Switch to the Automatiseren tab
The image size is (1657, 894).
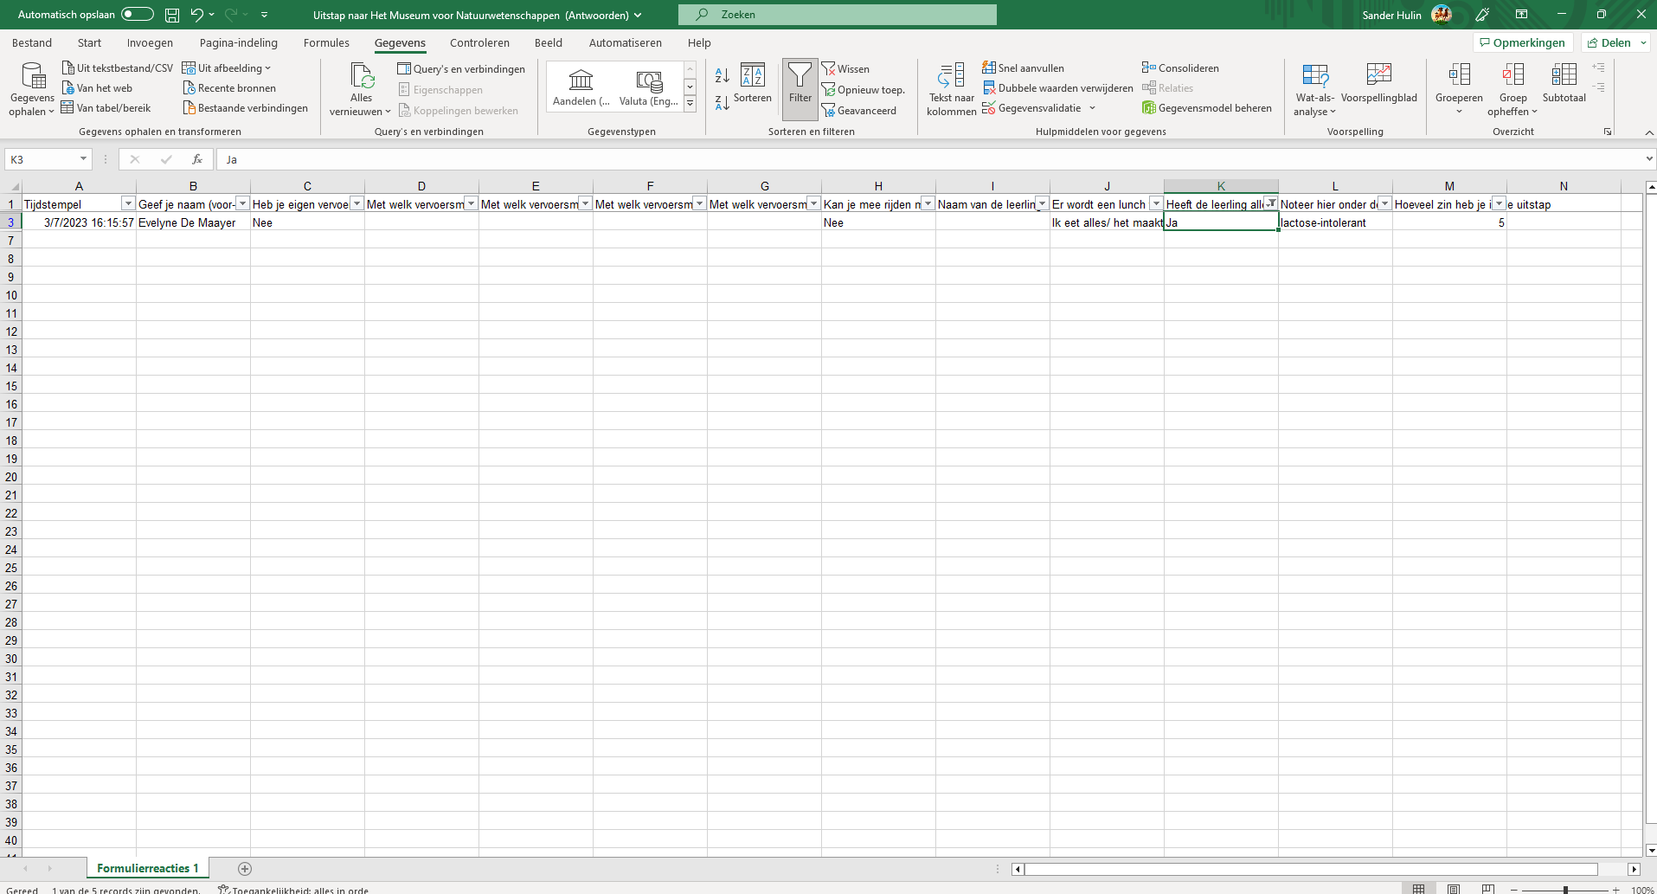pos(625,42)
